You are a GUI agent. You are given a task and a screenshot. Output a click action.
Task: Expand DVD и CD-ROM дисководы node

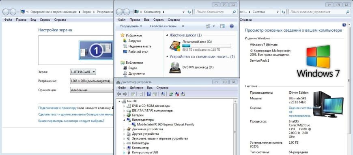click(x=124, y=106)
